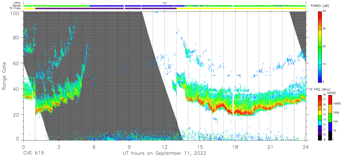
Task: Click the x-axis tick label '24'
Action: 306,147
